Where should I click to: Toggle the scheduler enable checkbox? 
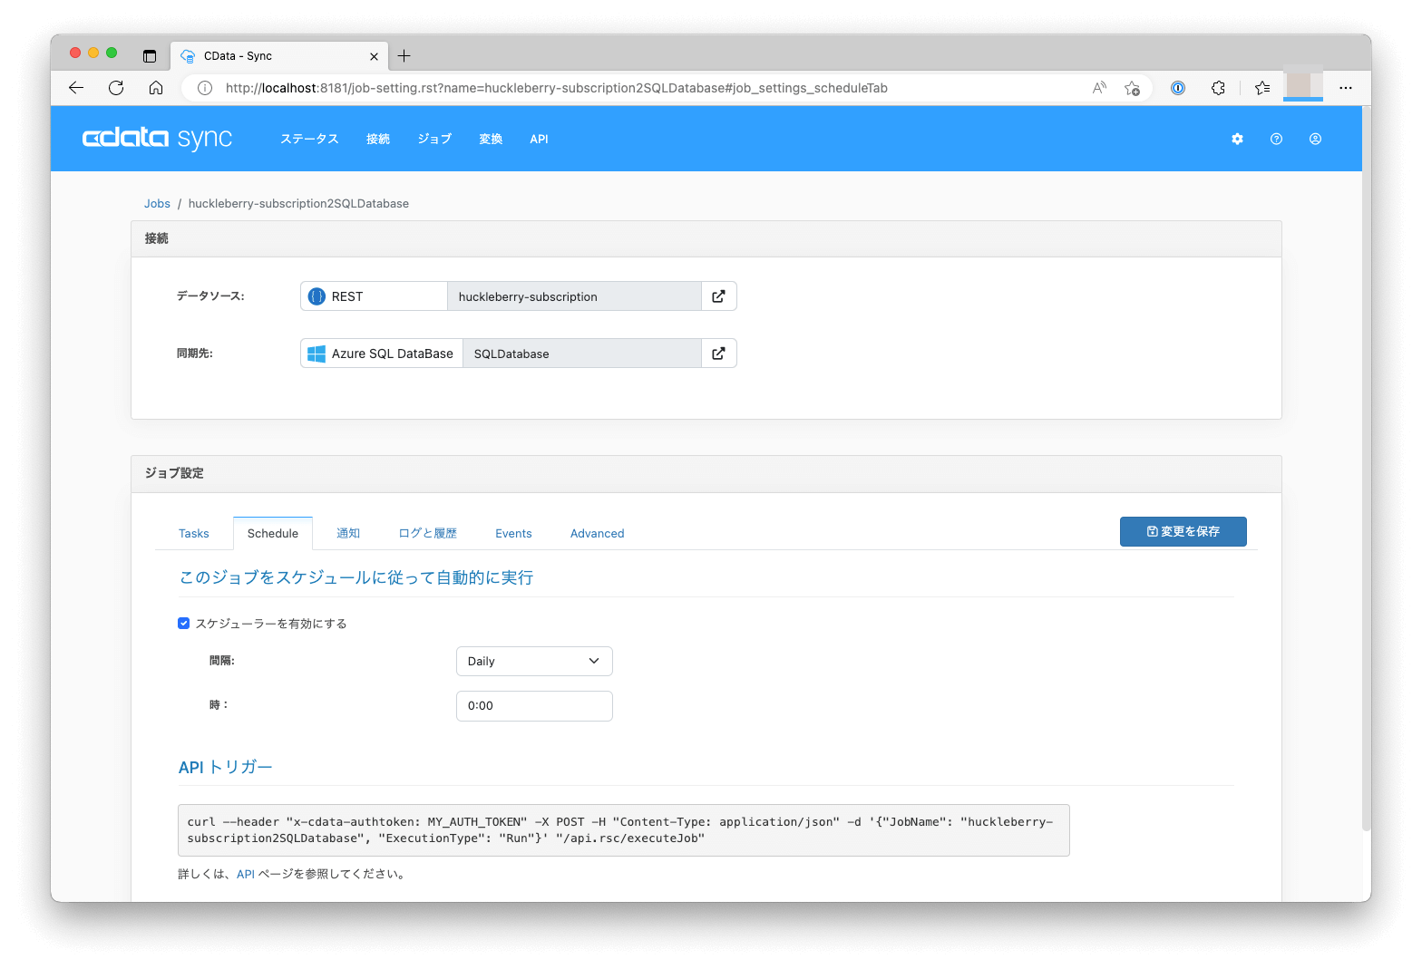point(183,624)
